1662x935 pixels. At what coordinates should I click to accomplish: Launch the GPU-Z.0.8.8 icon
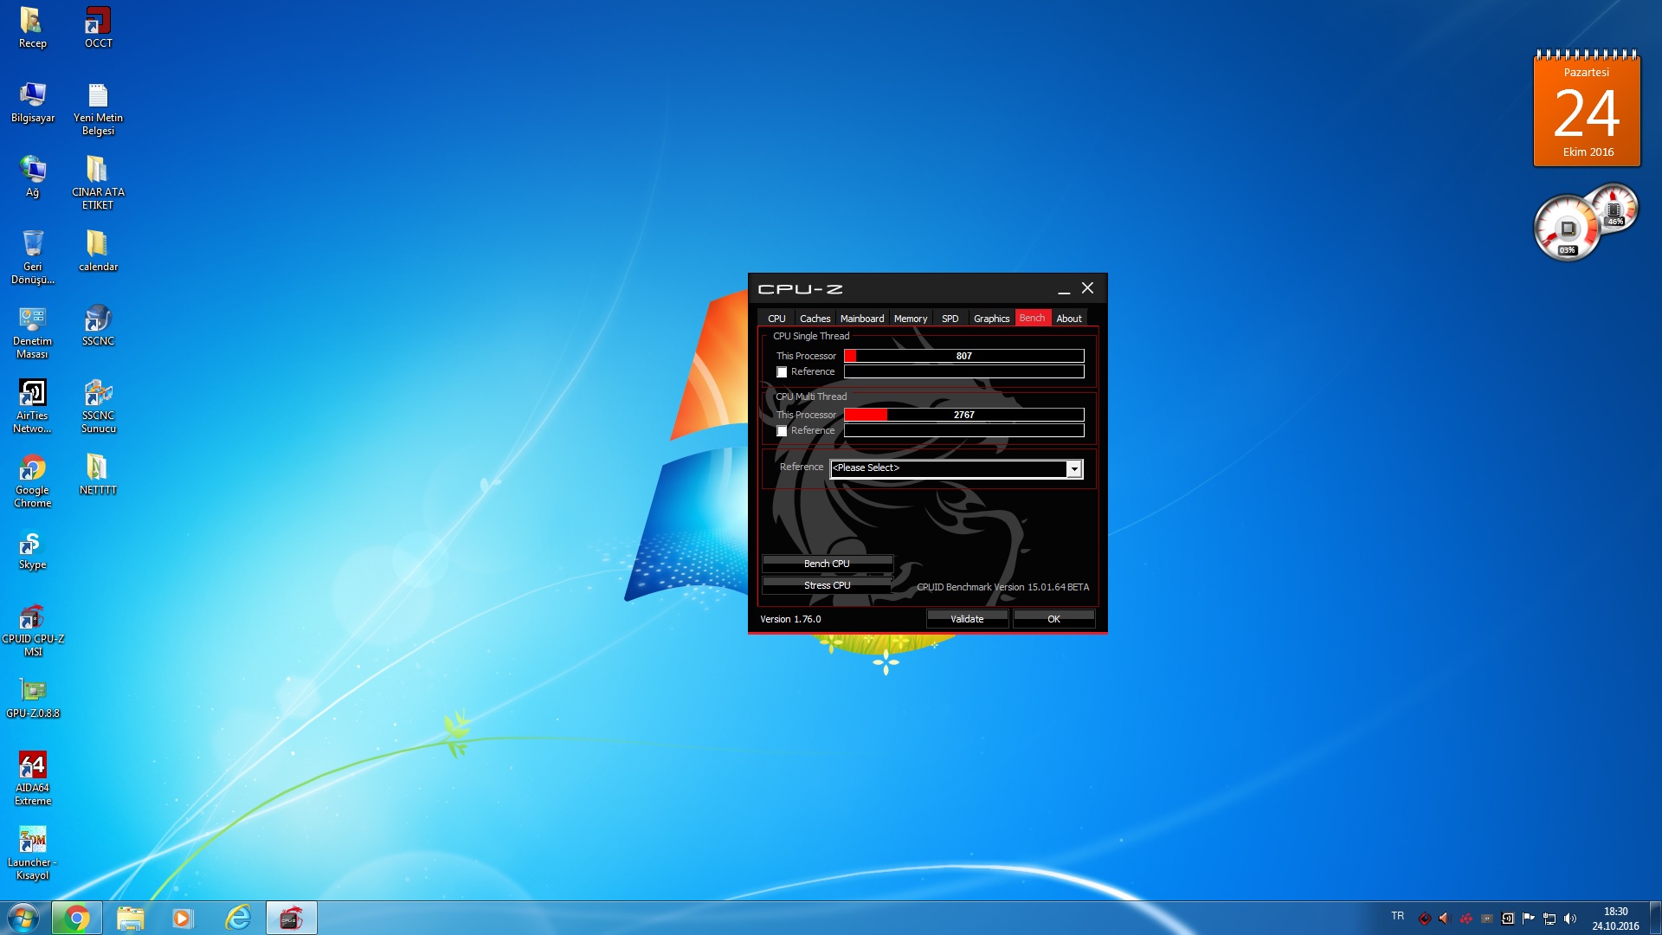coord(32,698)
